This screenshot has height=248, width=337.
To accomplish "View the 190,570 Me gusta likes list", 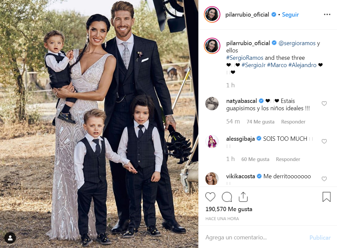I will click(229, 209).
